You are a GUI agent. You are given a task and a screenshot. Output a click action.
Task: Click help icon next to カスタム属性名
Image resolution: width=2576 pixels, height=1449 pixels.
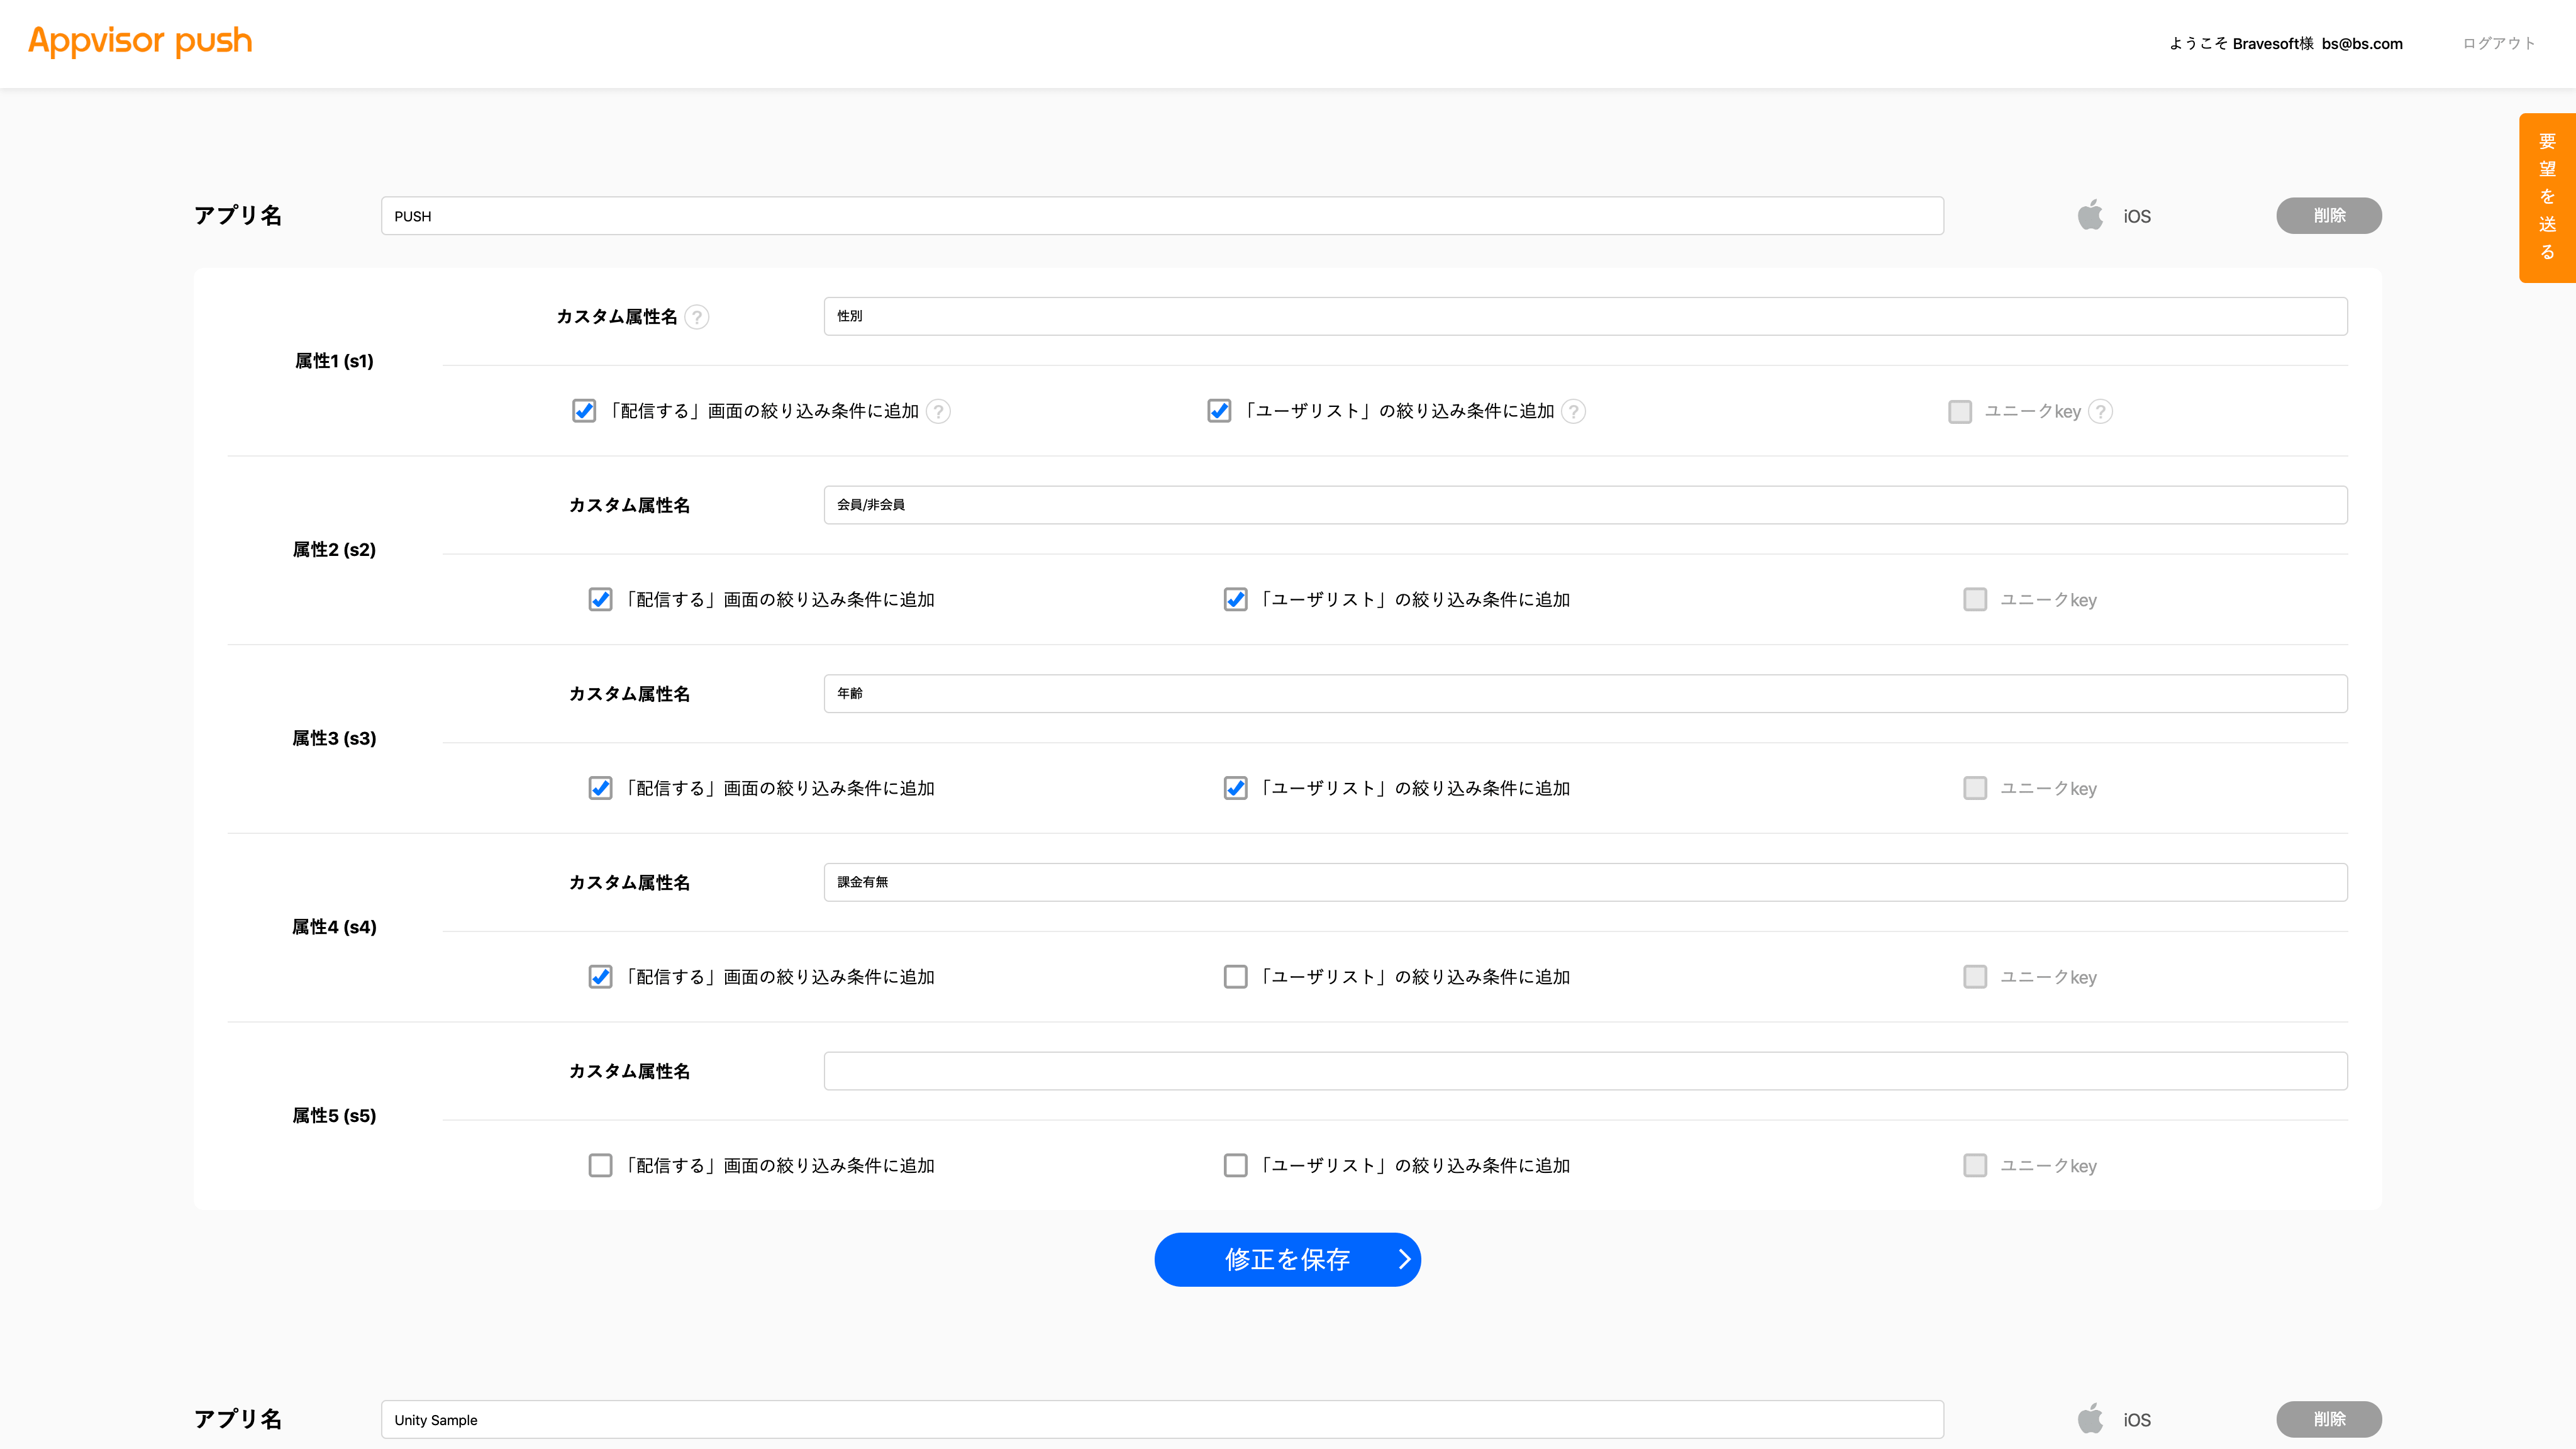697,317
